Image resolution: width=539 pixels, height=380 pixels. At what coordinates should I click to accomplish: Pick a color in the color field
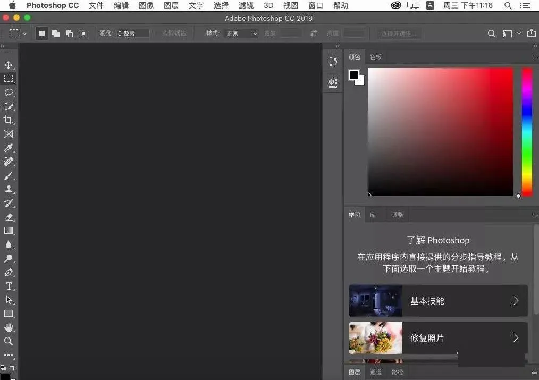coord(440,132)
